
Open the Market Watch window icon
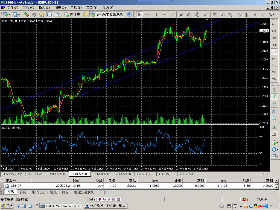point(27,14)
